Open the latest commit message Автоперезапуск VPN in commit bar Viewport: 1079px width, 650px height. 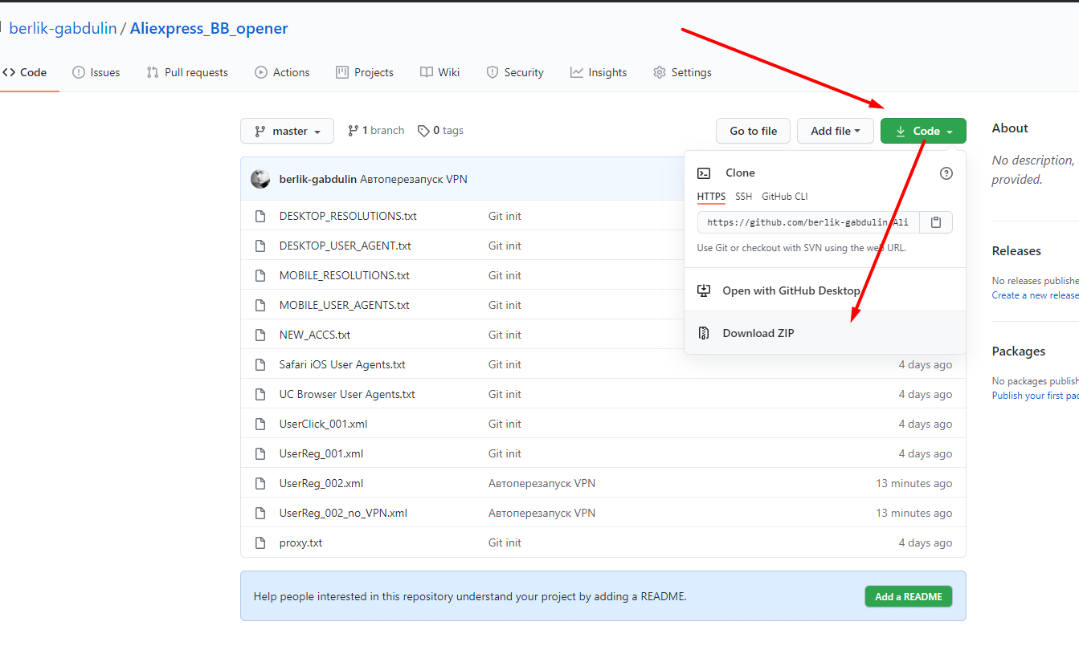414,179
